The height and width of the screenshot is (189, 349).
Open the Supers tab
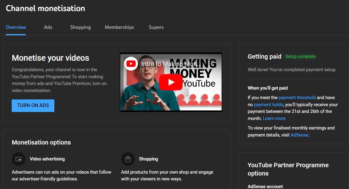pyautogui.click(x=156, y=27)
